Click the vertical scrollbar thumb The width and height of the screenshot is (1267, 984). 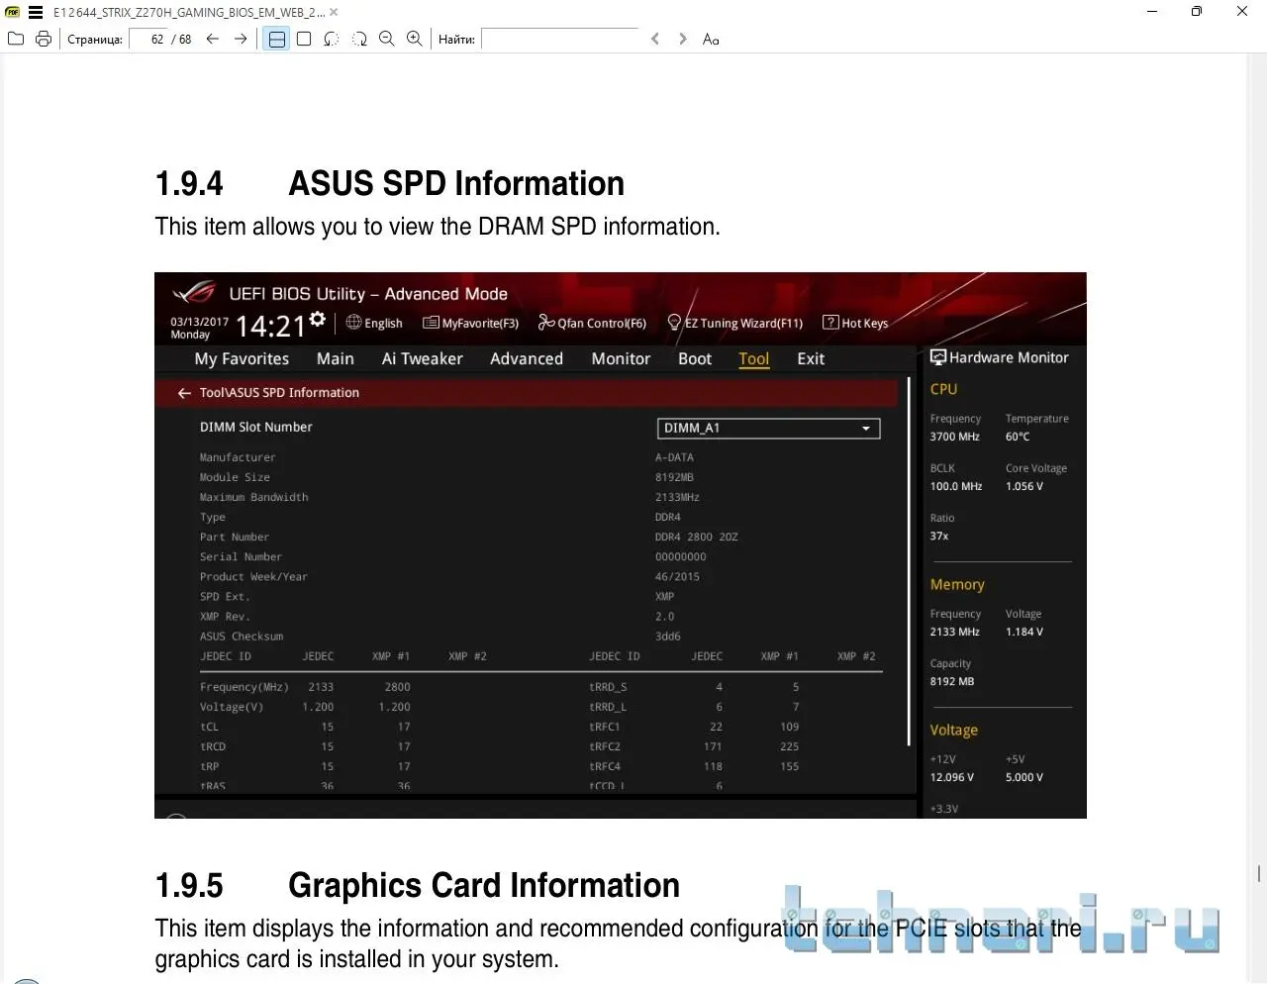[x=1259, y=873]
